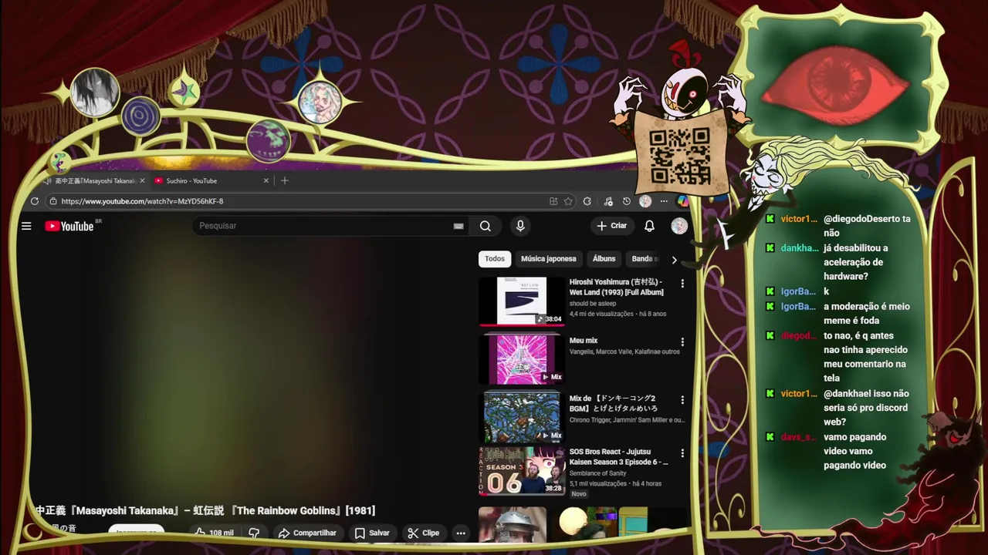Bookmark this page with the star icon
Screen dimensions: 988x555
568,201
